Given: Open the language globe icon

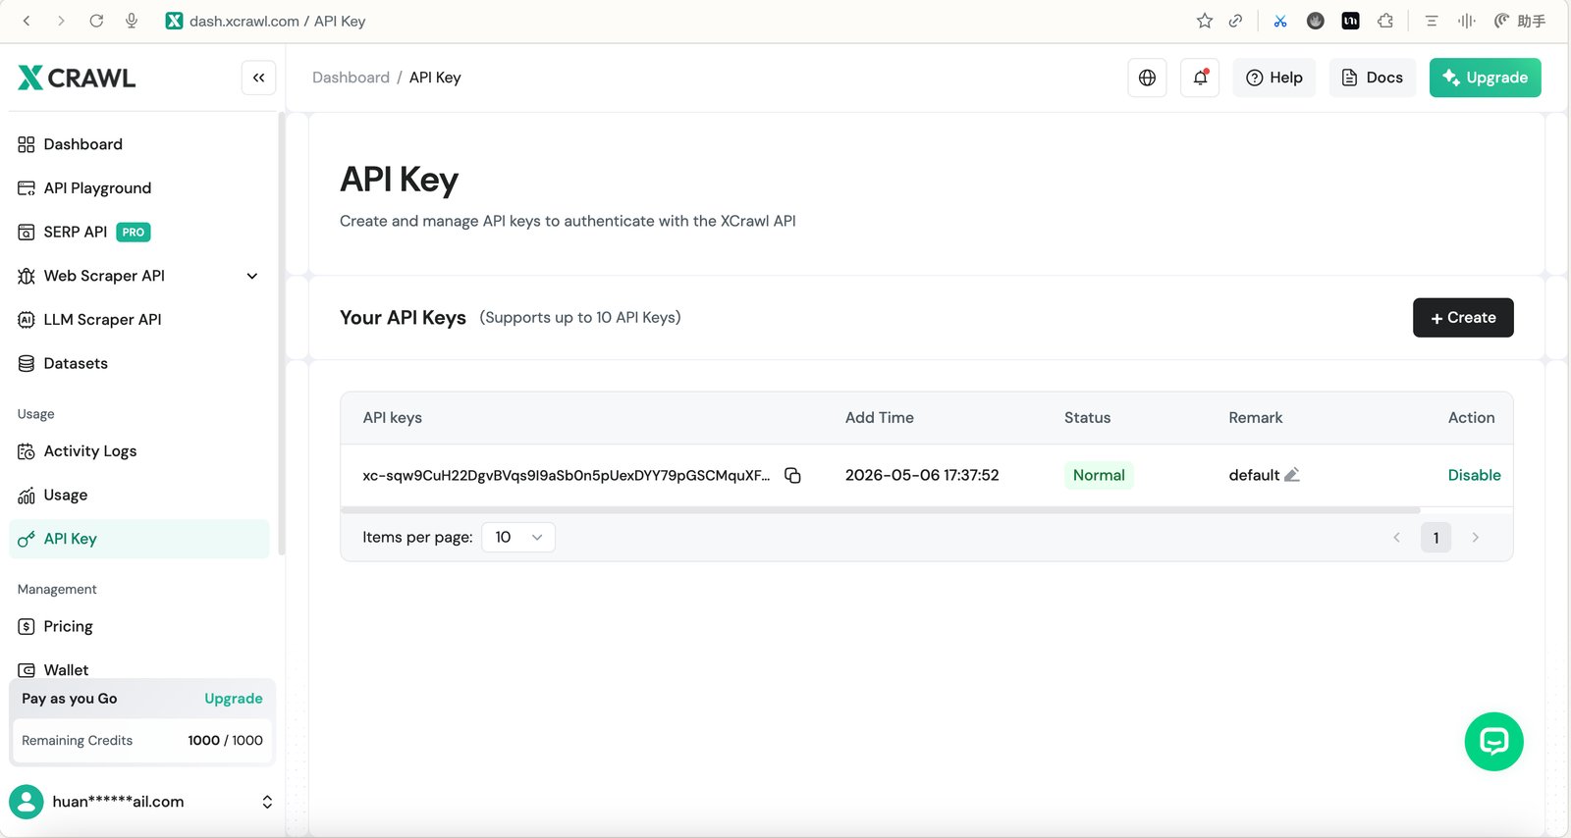Looking at the screenshot, I should pos(1147,78).
